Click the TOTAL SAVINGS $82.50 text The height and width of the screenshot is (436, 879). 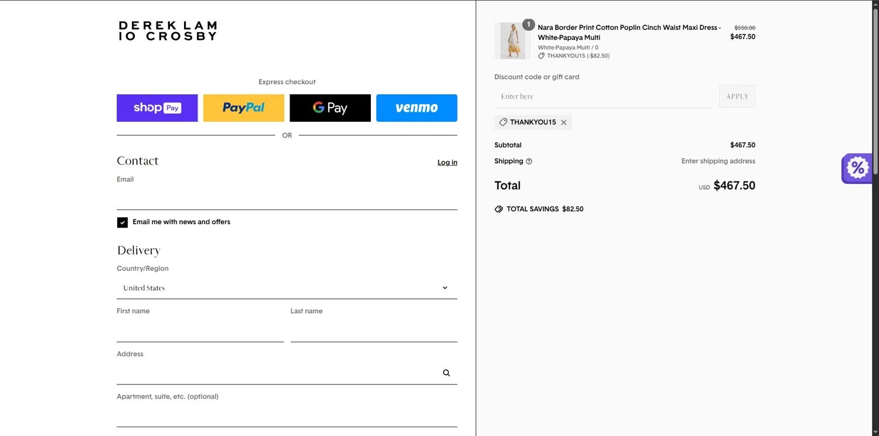click(545, 209)
